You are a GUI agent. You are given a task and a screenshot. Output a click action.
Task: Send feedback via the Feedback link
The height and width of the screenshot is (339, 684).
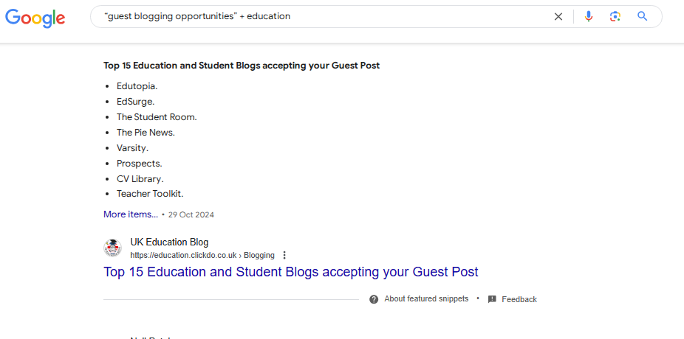[519, 299]
